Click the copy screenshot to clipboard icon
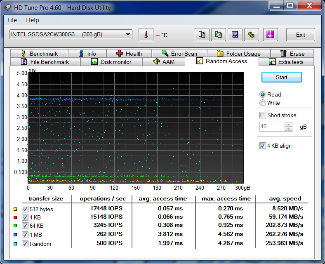This screenshot has width=325, height=264. pos(218,35)
